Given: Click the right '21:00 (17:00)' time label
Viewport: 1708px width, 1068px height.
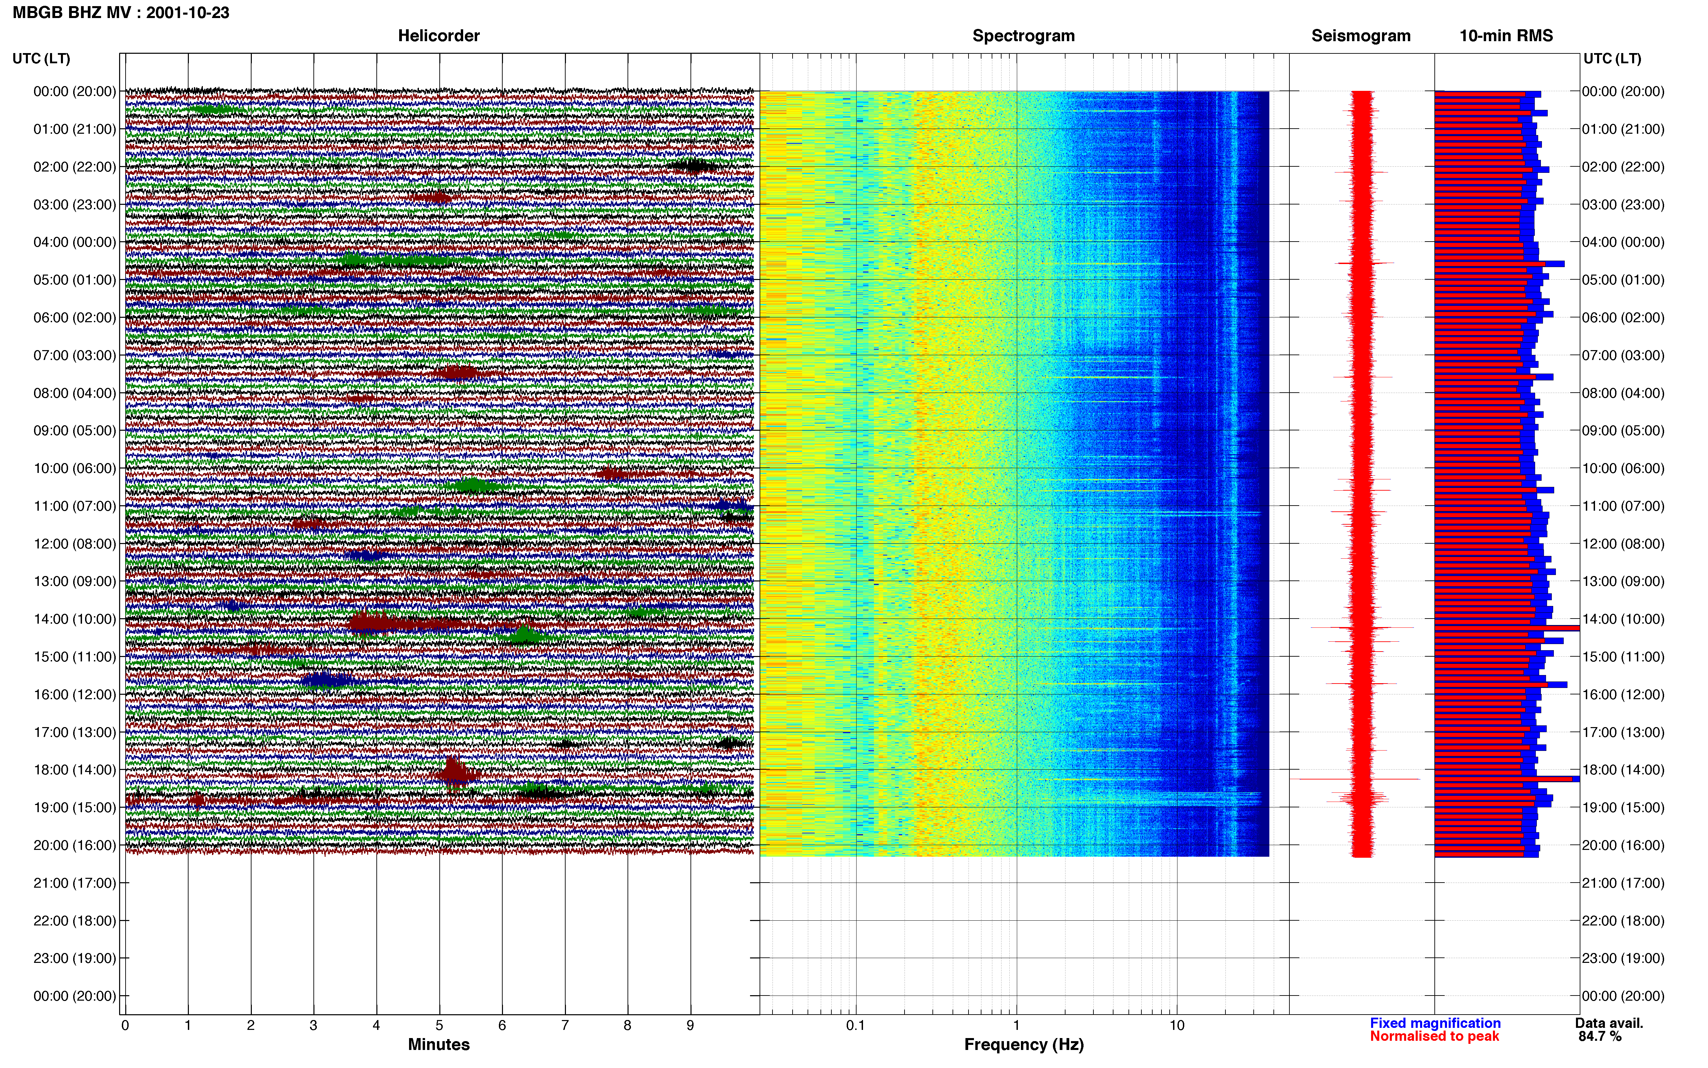Looking at the screenshot, I should click(1623, 883).
